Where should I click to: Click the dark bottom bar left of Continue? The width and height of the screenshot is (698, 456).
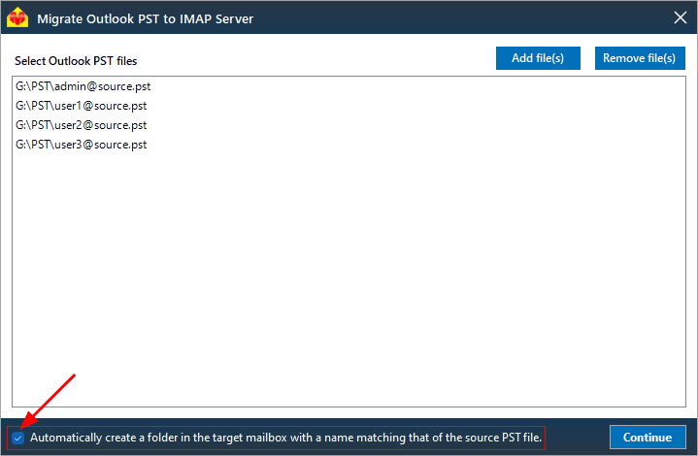[577, 438]
